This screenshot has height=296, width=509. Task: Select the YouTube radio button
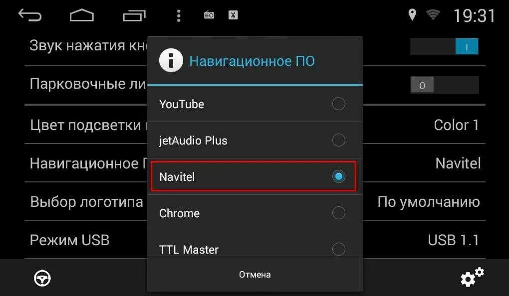click(338, 104)
